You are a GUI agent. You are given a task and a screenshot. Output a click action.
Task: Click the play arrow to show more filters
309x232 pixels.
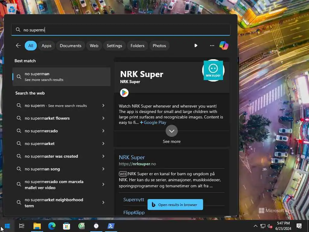(x=196, y=46)
